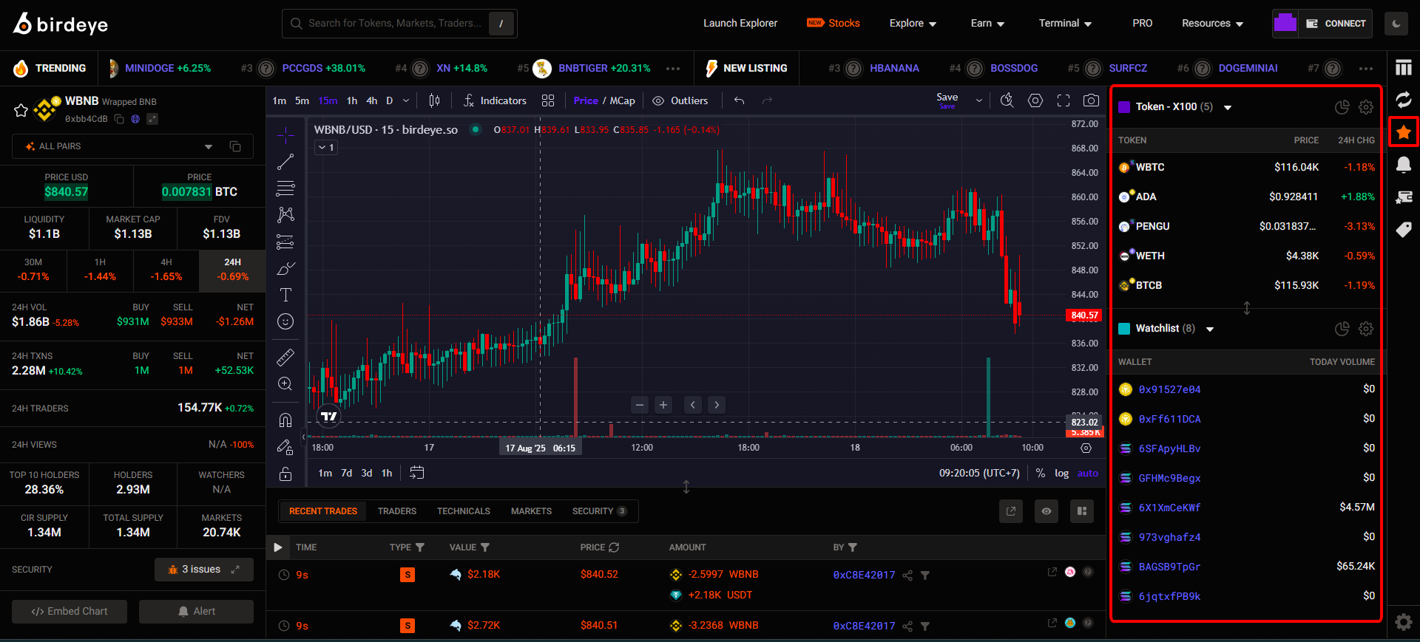Open notifications bell in sidebar
The image size is (1420, 642).
coord(1403,165)
